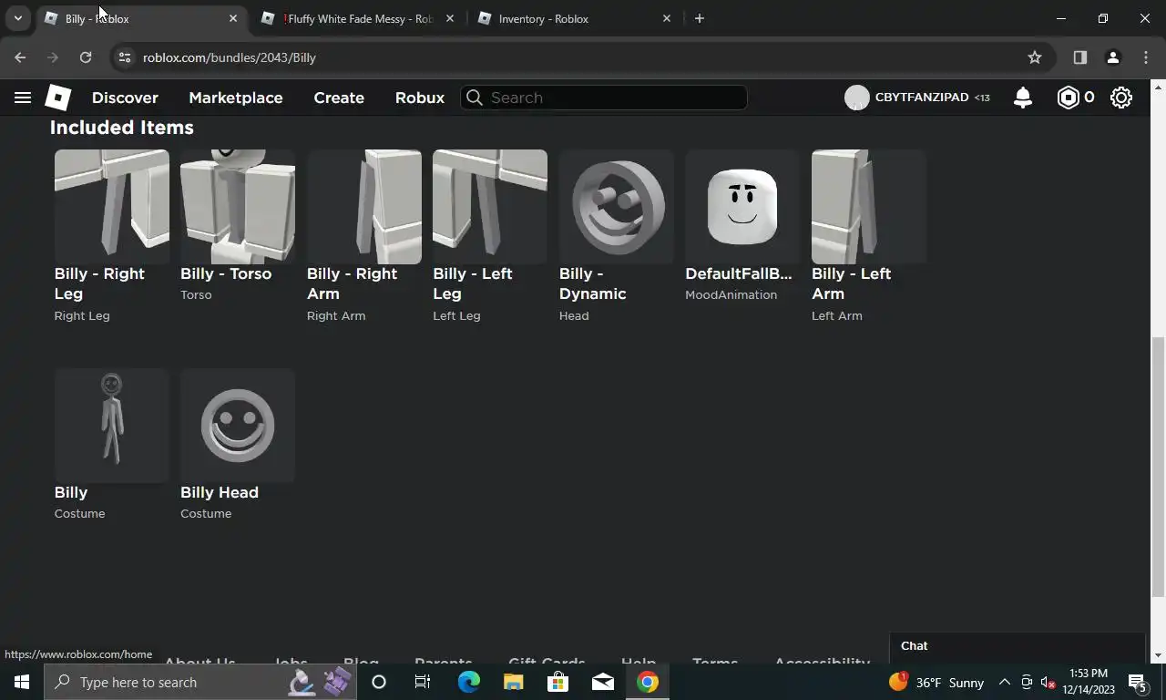Viewport: 1166px width, 700px height.
Task: Click the Billy - Dynamic title link
Action: click(x=593, y=283)
